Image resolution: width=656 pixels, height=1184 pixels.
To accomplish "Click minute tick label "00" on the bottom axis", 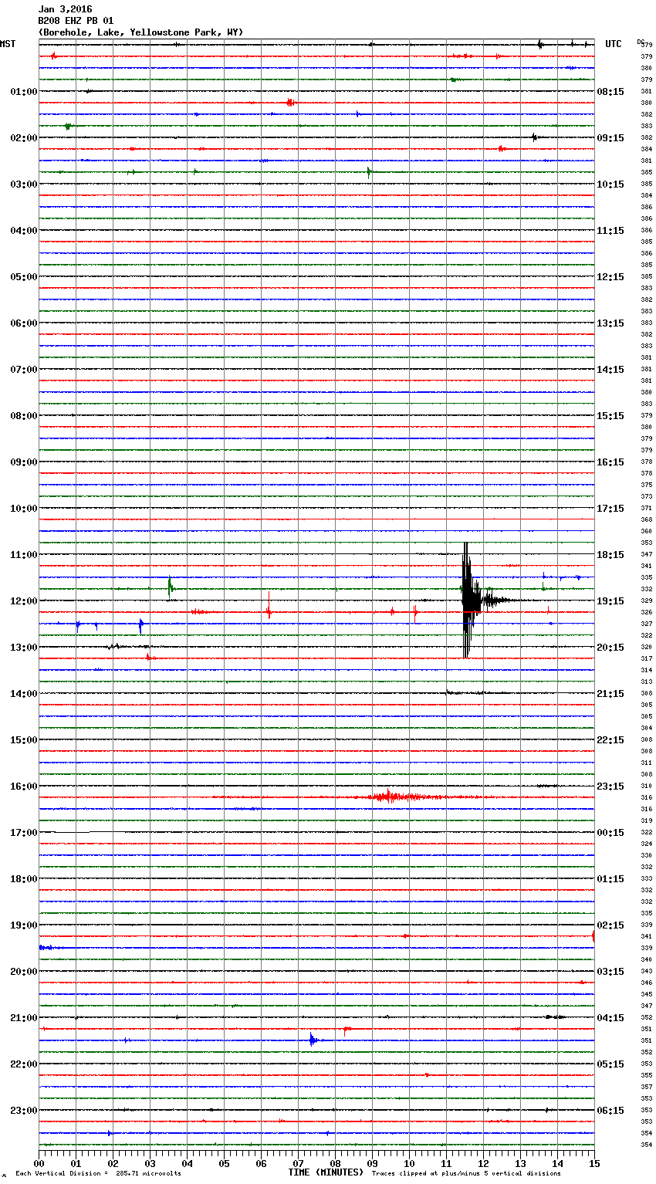I will [39, 1163].
